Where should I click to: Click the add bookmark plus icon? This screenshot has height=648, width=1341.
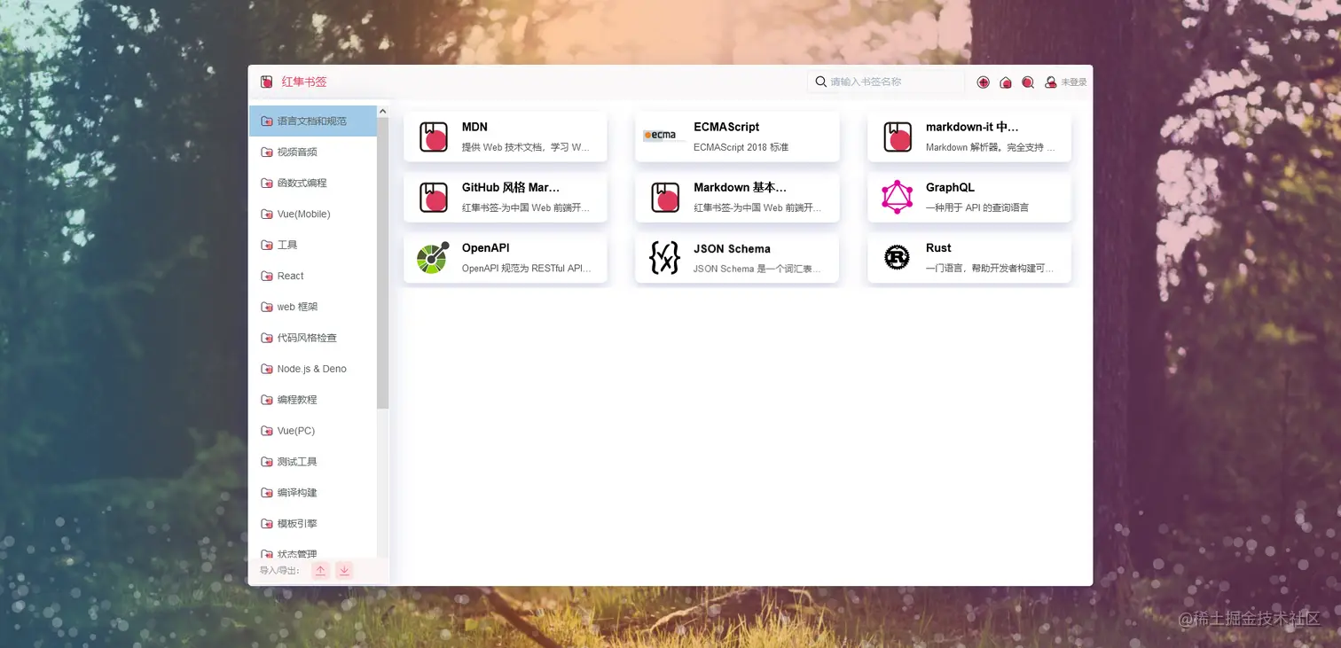click(x=983, y=82)
